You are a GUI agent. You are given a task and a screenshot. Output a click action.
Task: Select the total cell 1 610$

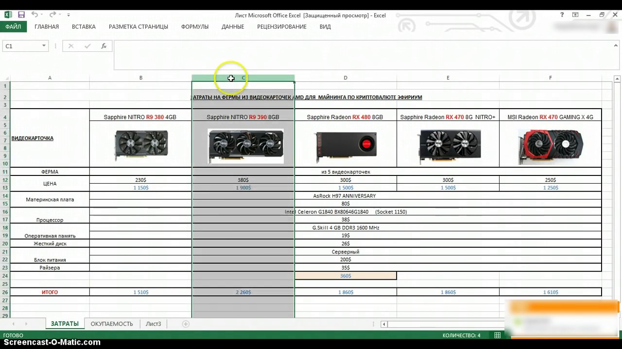551,292
